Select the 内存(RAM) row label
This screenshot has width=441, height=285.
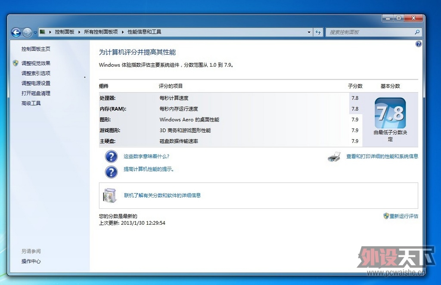point(113,109)
